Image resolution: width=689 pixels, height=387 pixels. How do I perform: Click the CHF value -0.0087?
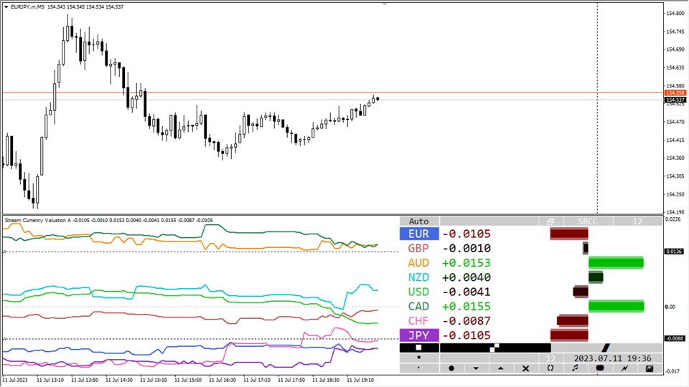coord(467,321)
